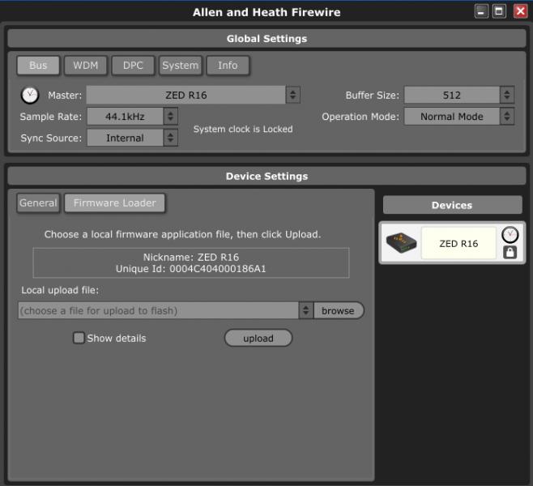The height and width of the screenshot is (486, 533).
Task: Click the clock icon beside Master
Action: (x=30, y=95)
